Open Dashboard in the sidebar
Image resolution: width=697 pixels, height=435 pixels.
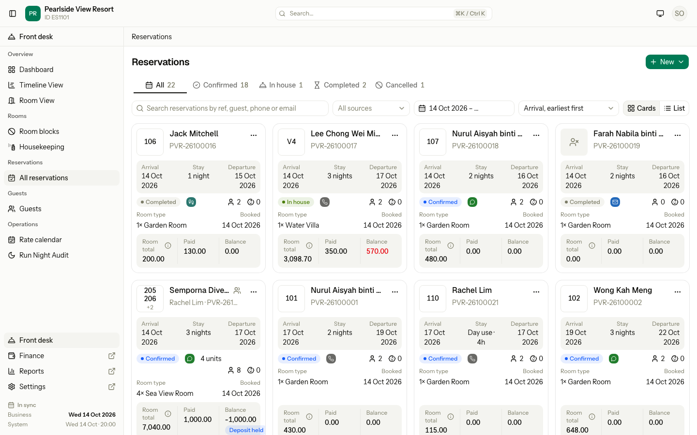coord(61,70)
